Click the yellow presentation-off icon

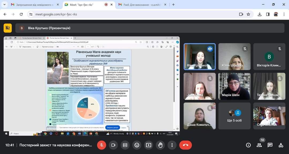click(x=8, y=28)
